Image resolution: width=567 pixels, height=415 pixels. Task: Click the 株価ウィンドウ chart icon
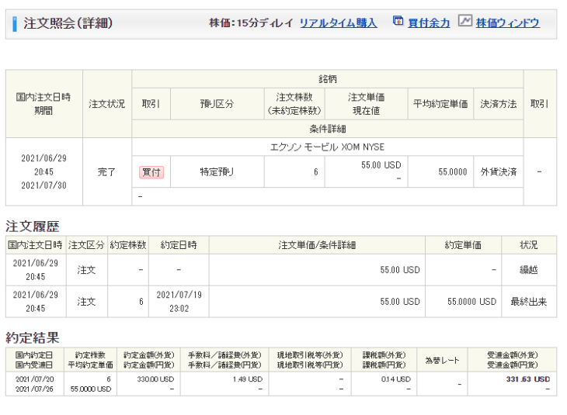point(464,22)
